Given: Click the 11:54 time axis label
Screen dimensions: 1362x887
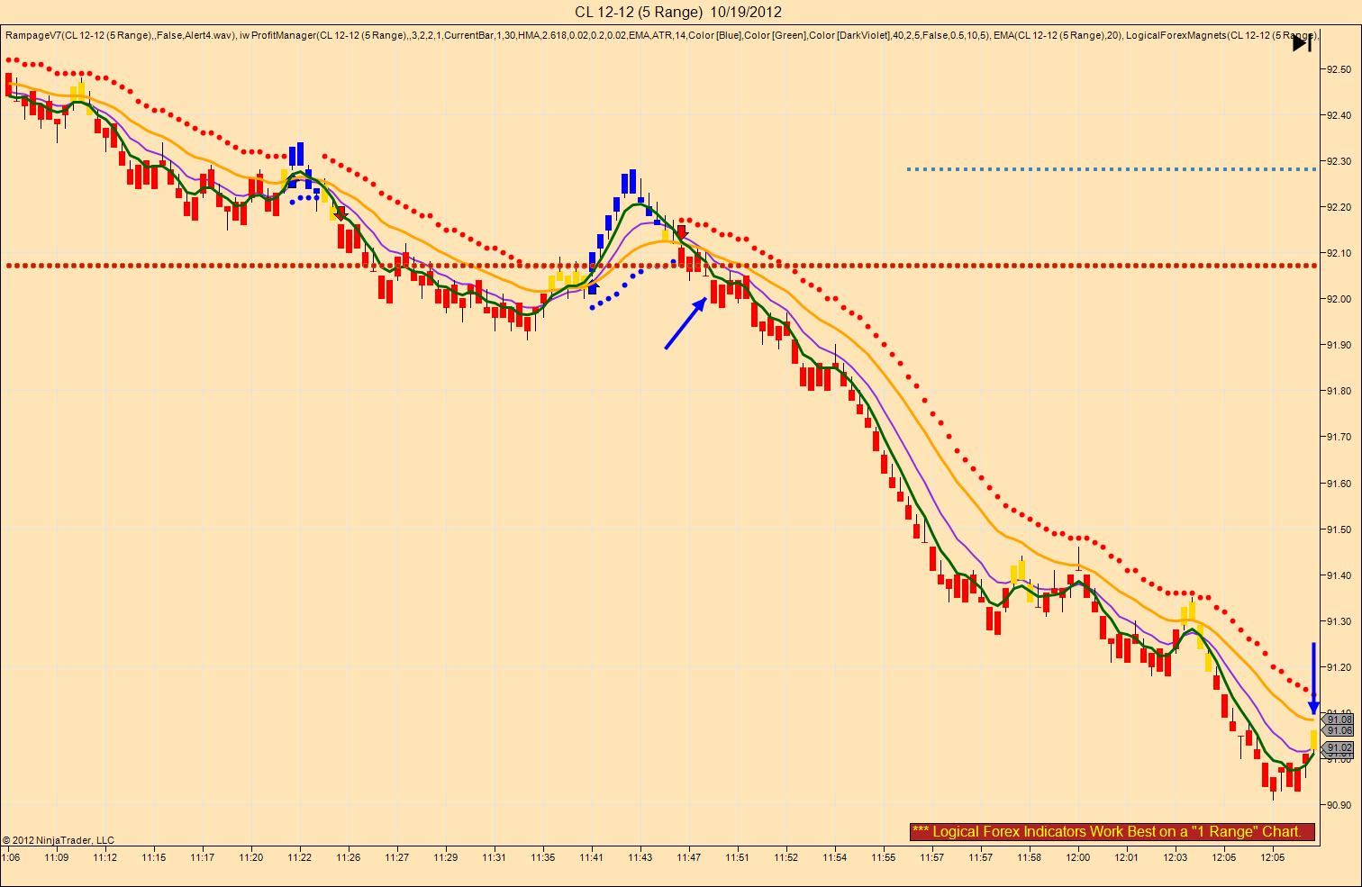Looking at the screenshot, I should pos(834,857).
